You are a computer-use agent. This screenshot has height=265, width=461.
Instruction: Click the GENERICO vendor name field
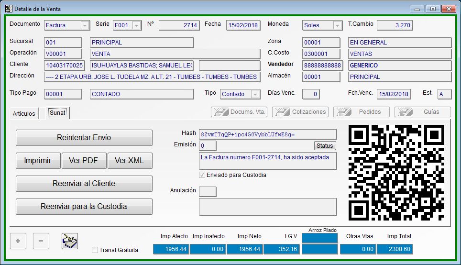click(400, 66)
